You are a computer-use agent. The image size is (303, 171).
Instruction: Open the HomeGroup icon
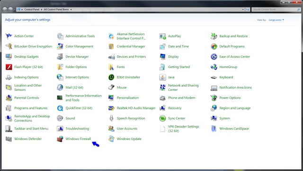[x=214, y=67]
